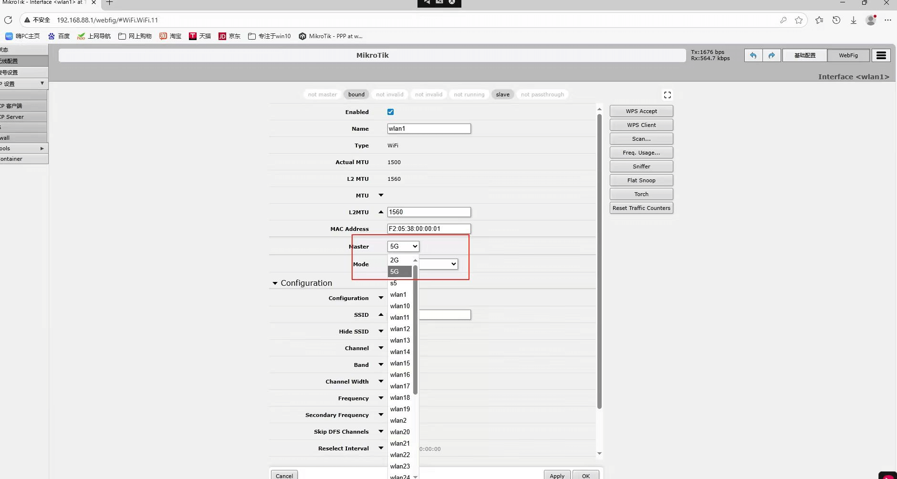Select wlan10 in the Master list
Screen dimensions: 897x479
tap(400, 306)
